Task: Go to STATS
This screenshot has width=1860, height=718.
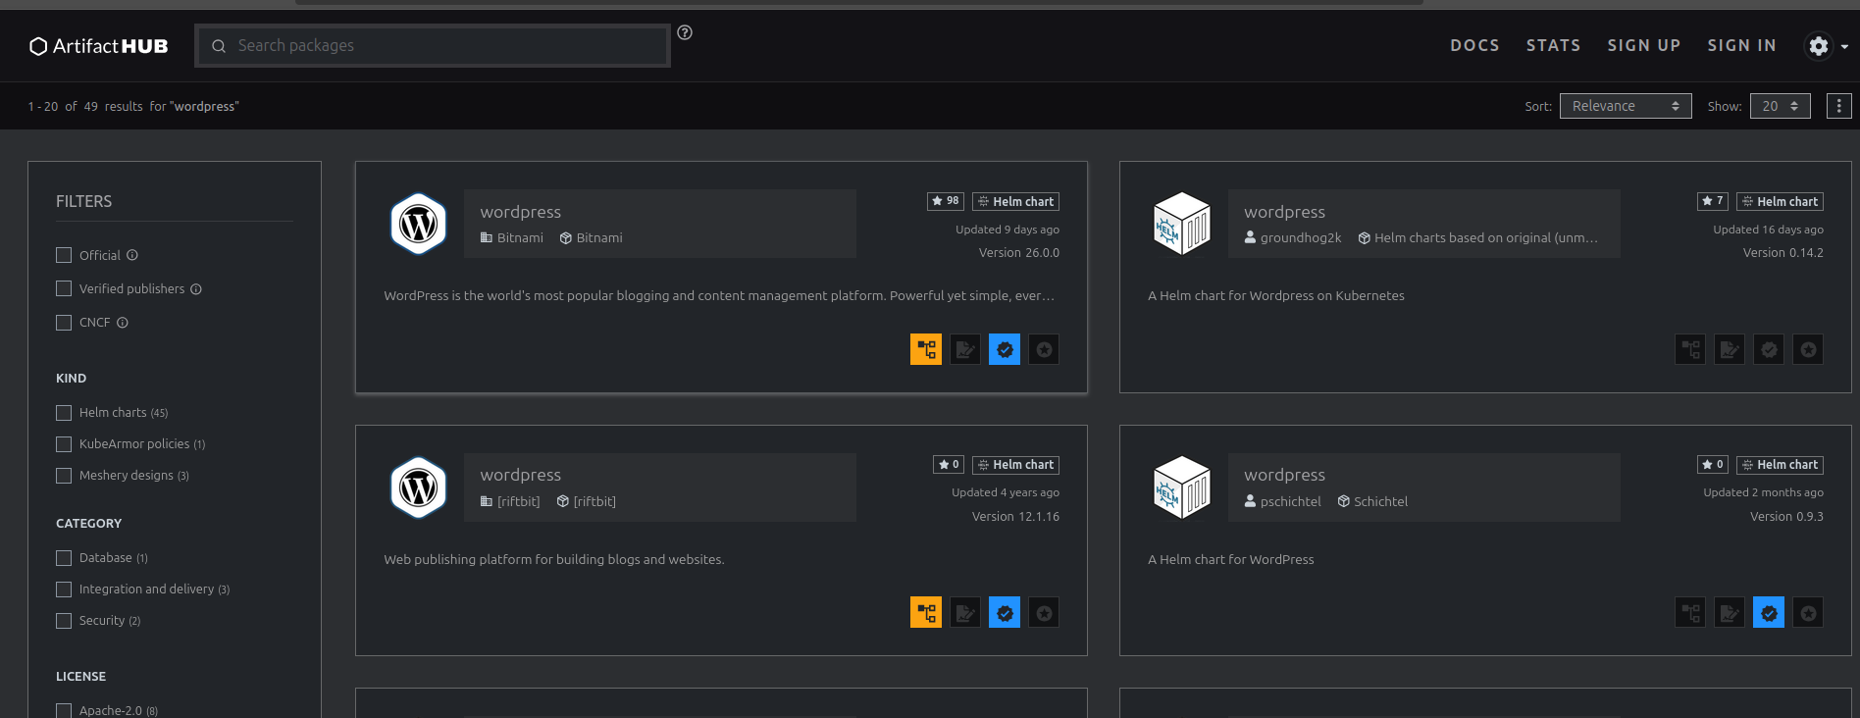Action: click(1553, 45)
